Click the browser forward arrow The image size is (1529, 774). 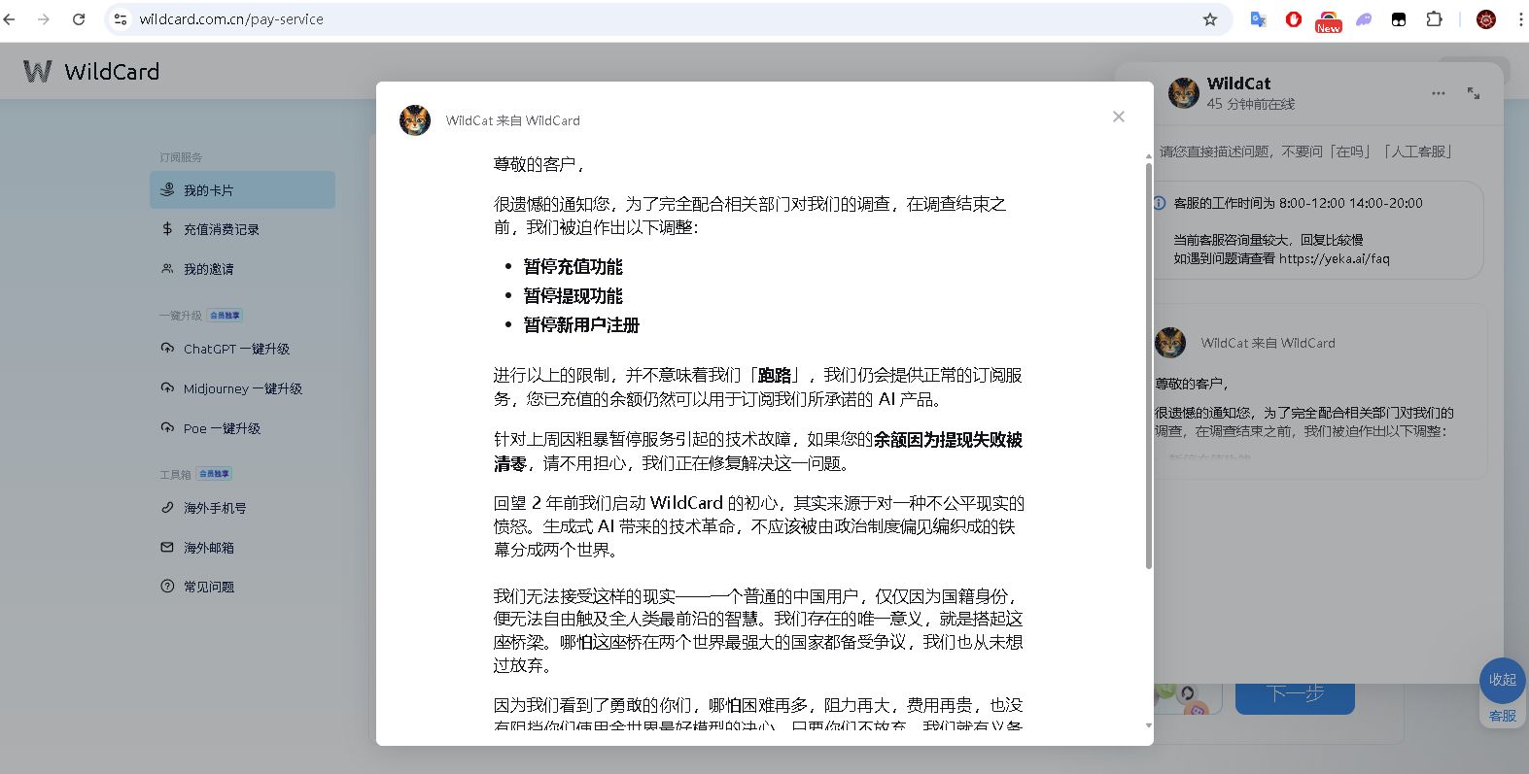pos(44,19)
